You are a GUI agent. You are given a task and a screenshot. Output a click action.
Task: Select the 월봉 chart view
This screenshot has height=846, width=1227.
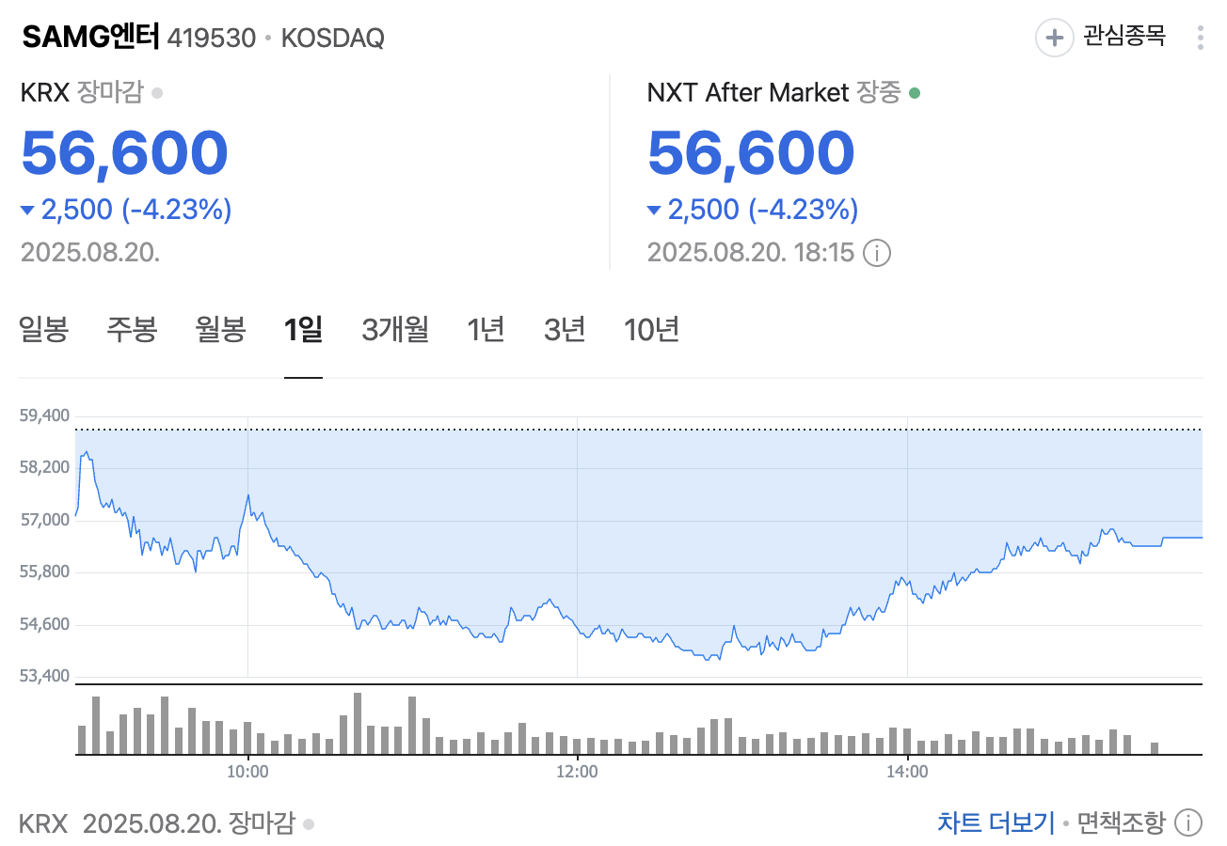pyautogui.click(x=219, y=330)
